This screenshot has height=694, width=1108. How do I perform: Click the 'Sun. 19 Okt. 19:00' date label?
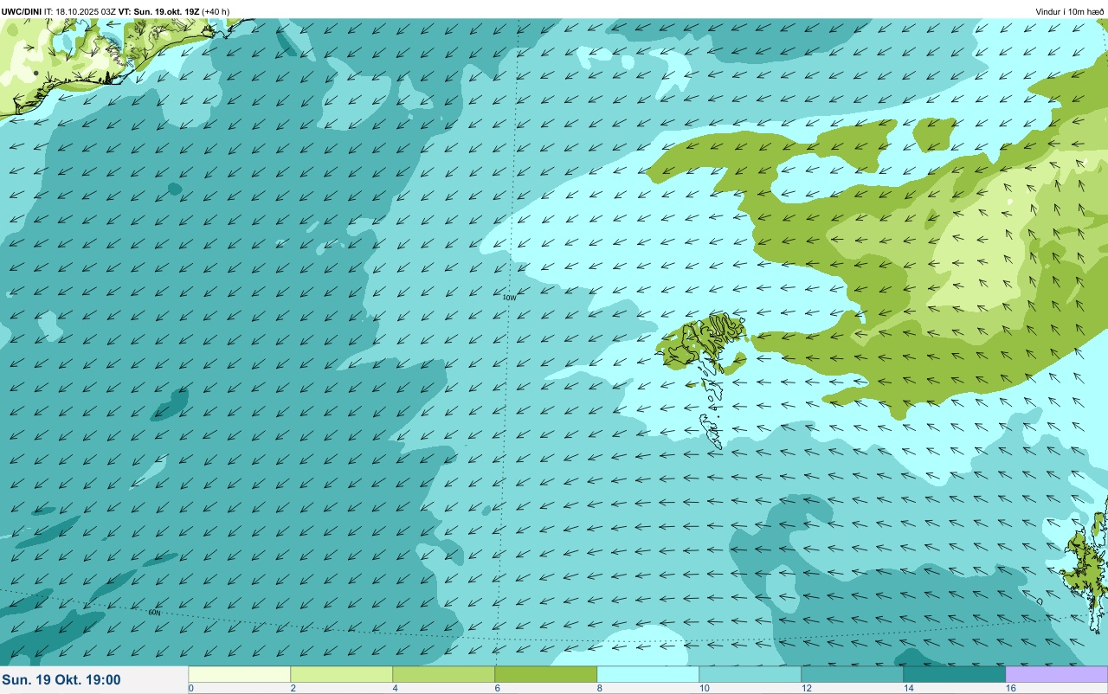point(61,680)
